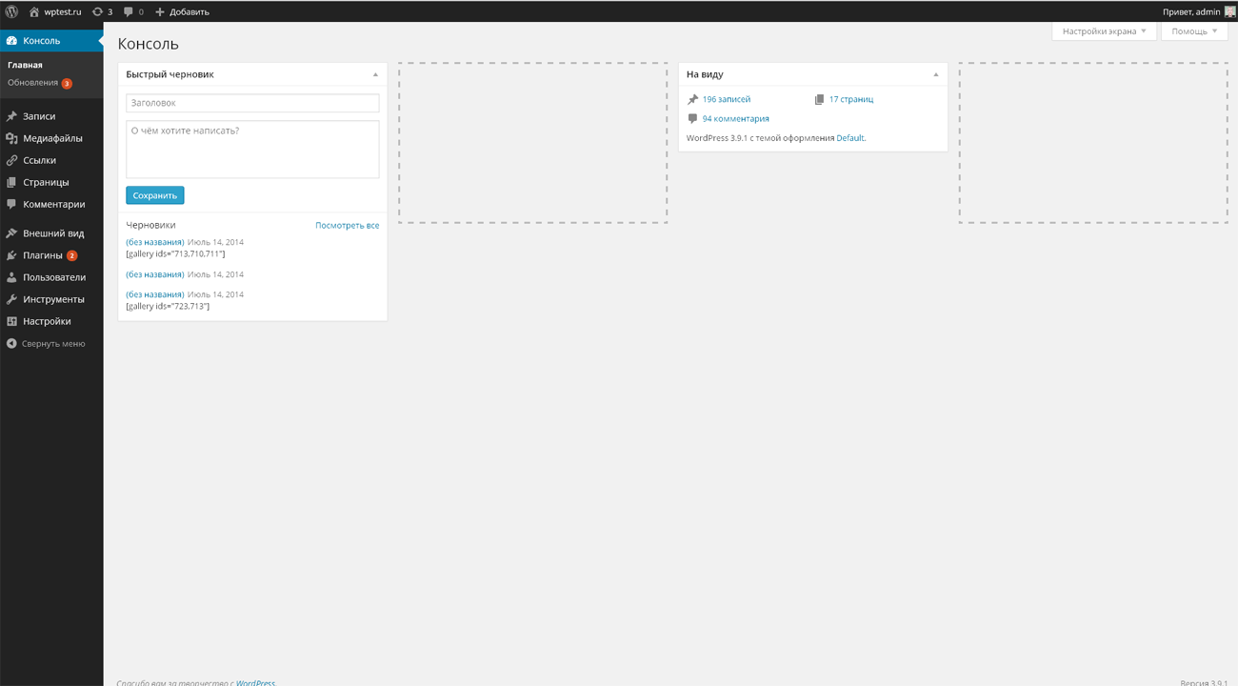Viewport: 1238px width, 686px height.
Task: Click the Консоль dashboard gauge icon
Action: click(11, 41)
